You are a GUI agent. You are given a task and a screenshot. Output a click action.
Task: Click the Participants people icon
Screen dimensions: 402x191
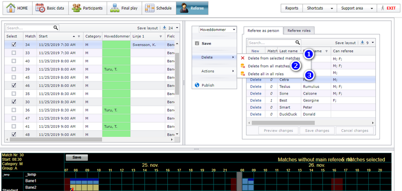point(76,8)
